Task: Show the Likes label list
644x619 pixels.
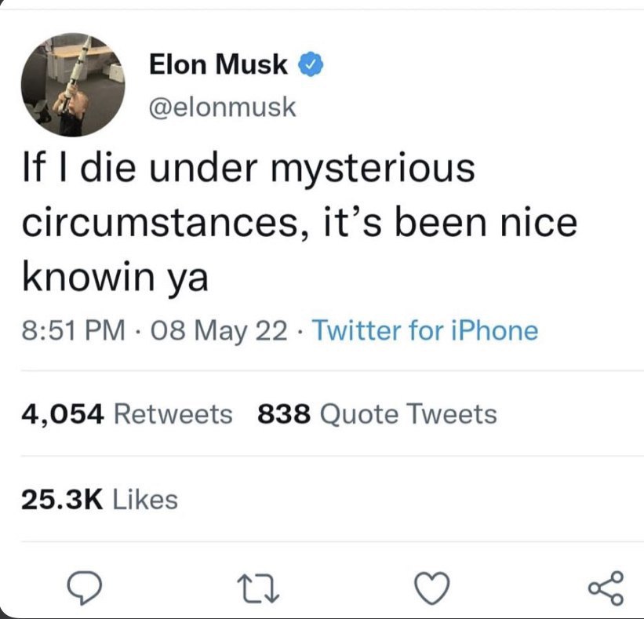Action: click(146, 499)
